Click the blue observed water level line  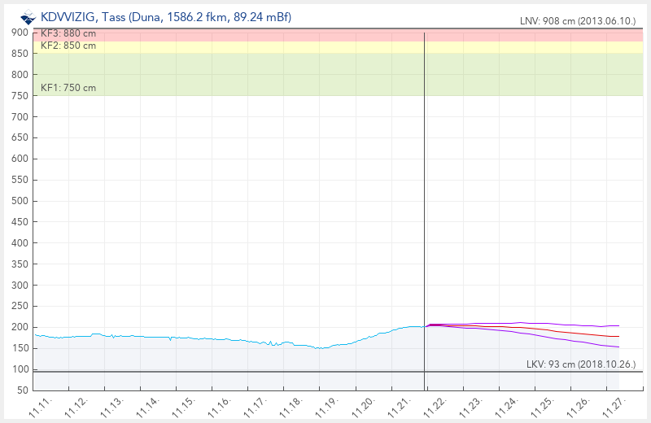[203, 338]
